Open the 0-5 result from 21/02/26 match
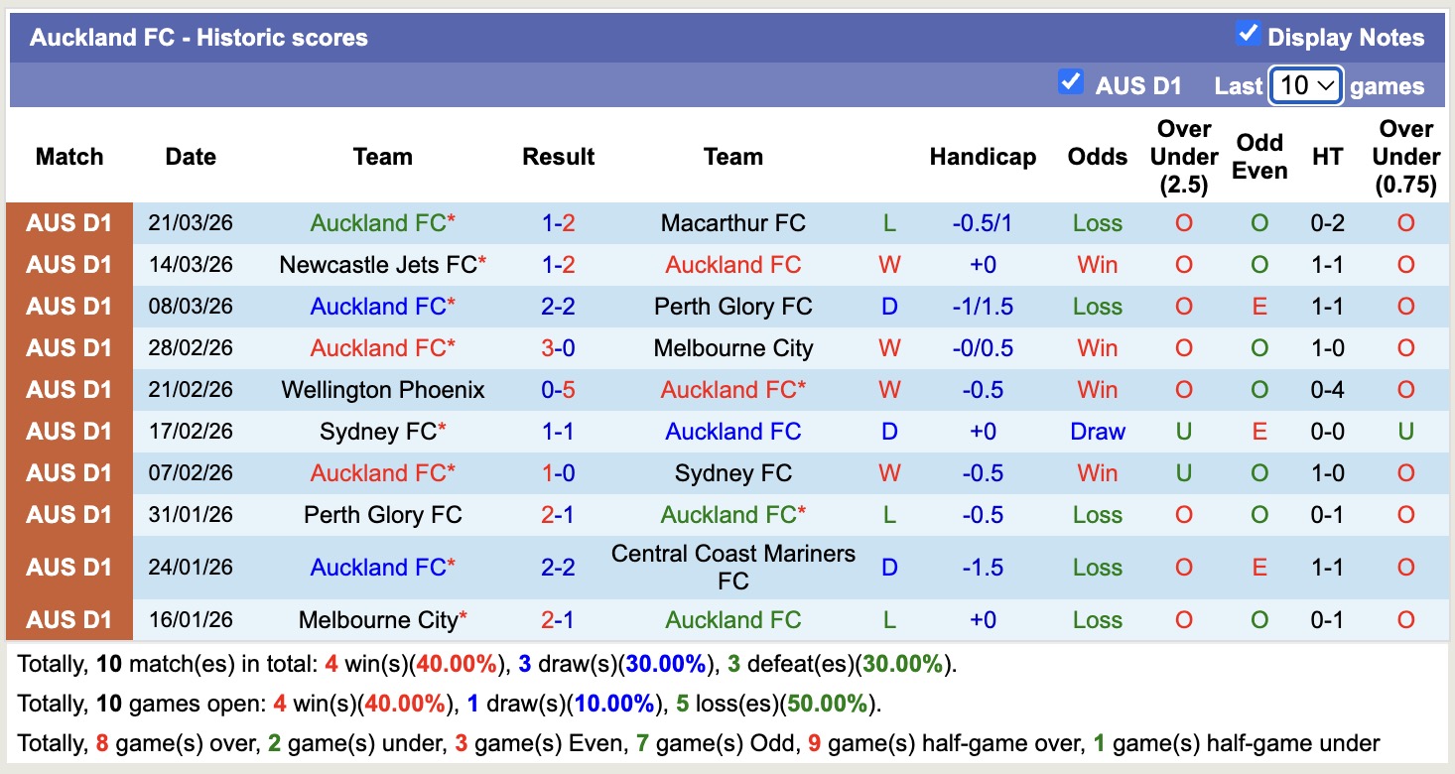This screenshot has width=1455, height=774. (x=559, y=390)
